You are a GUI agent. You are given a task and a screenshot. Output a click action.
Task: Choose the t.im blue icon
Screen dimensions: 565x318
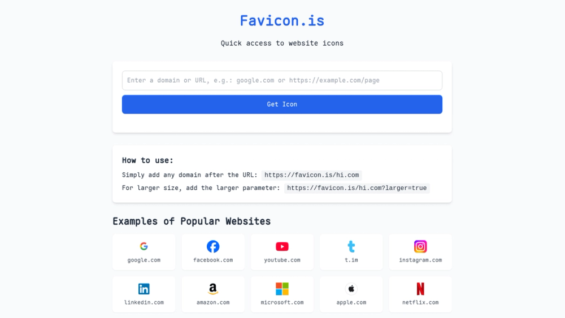[351, 246]
